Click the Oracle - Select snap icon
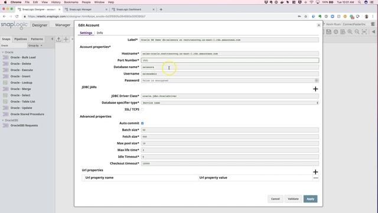 point(5,95)
